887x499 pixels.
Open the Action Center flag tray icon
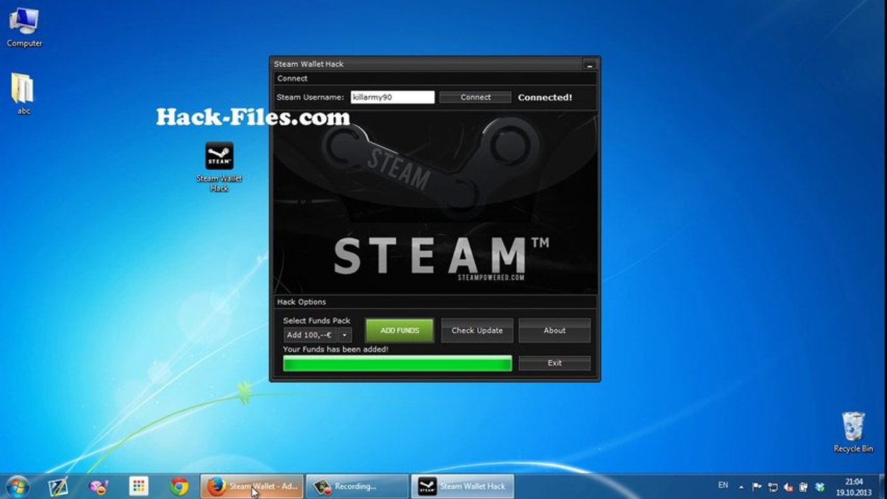pyautogui.click(x=757, y=487)
